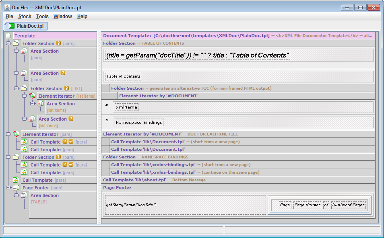Collapse the Element Iterator [pars] node
The image size is (384, 238).
point(8,134)
